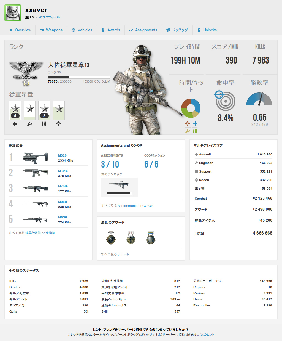Click the Revives value 3 295
This screenshot has width=282, height=341.
pyautogui.click(x=268, y=293)
